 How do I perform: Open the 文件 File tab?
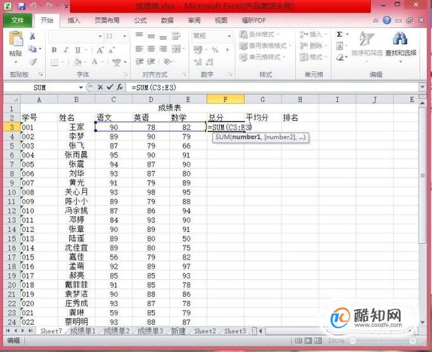pyautogui.click(x=18, y=20)
